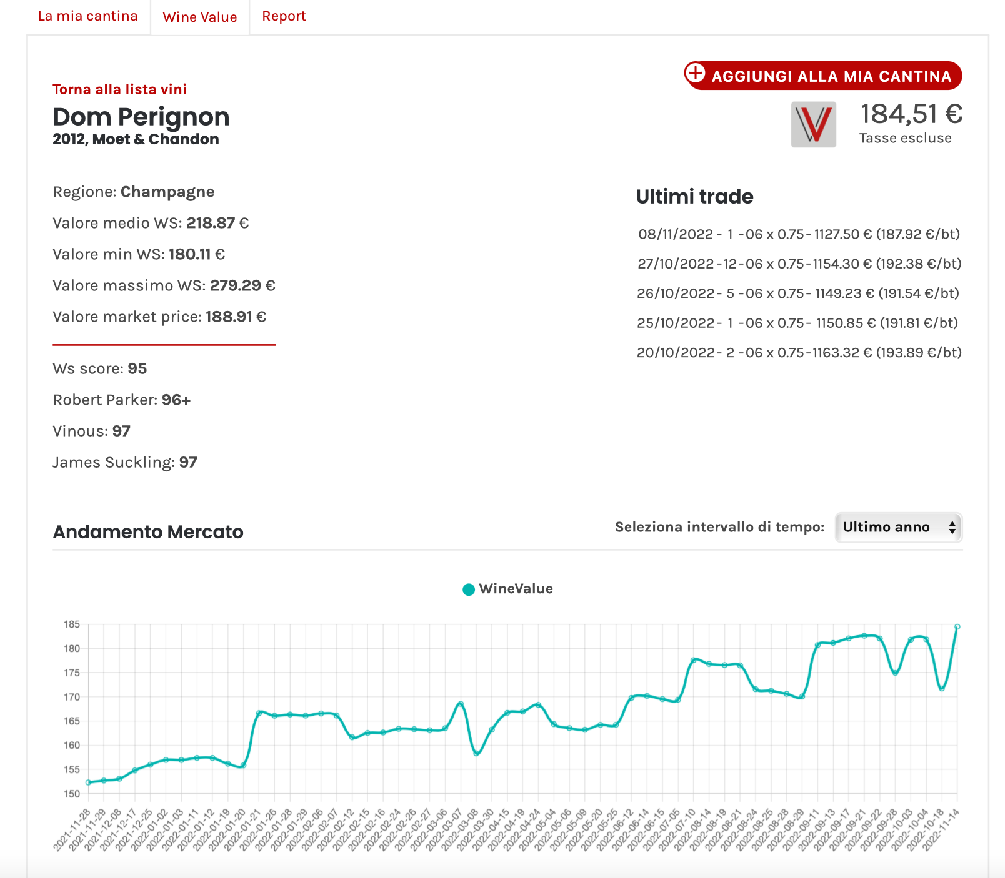Click Valore min WS: 180.11 € line
The image size is (1005, 878).
139,254
